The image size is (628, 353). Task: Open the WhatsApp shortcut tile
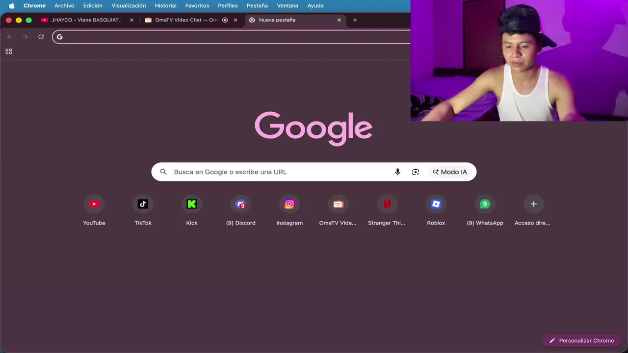(485, 211)
